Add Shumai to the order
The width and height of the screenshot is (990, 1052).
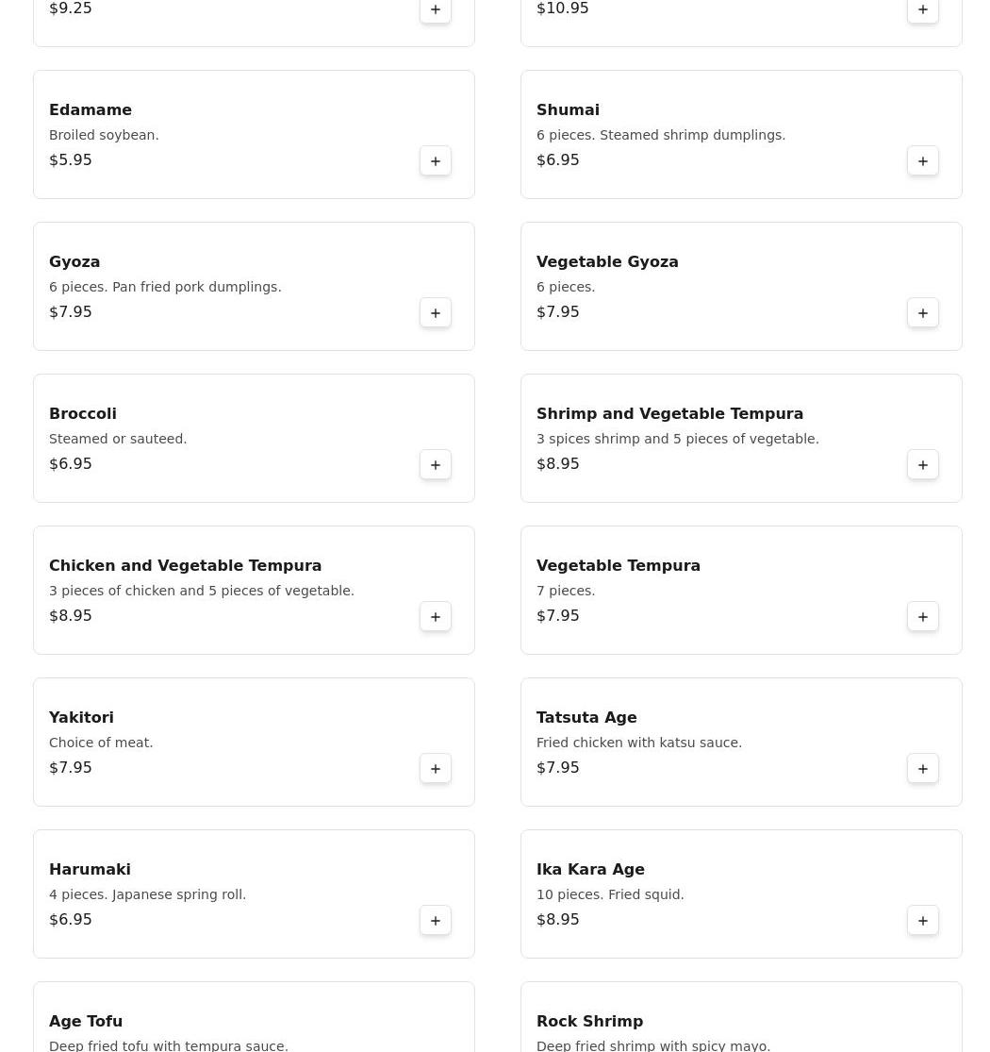(x=923, y=161)
